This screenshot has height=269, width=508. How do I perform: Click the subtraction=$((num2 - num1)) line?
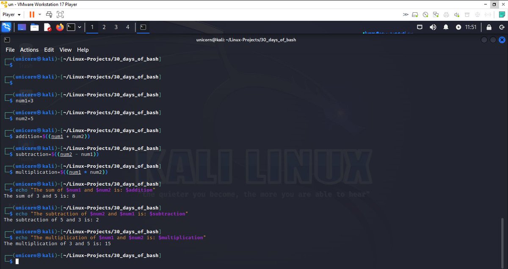click(x=57, y=154)
